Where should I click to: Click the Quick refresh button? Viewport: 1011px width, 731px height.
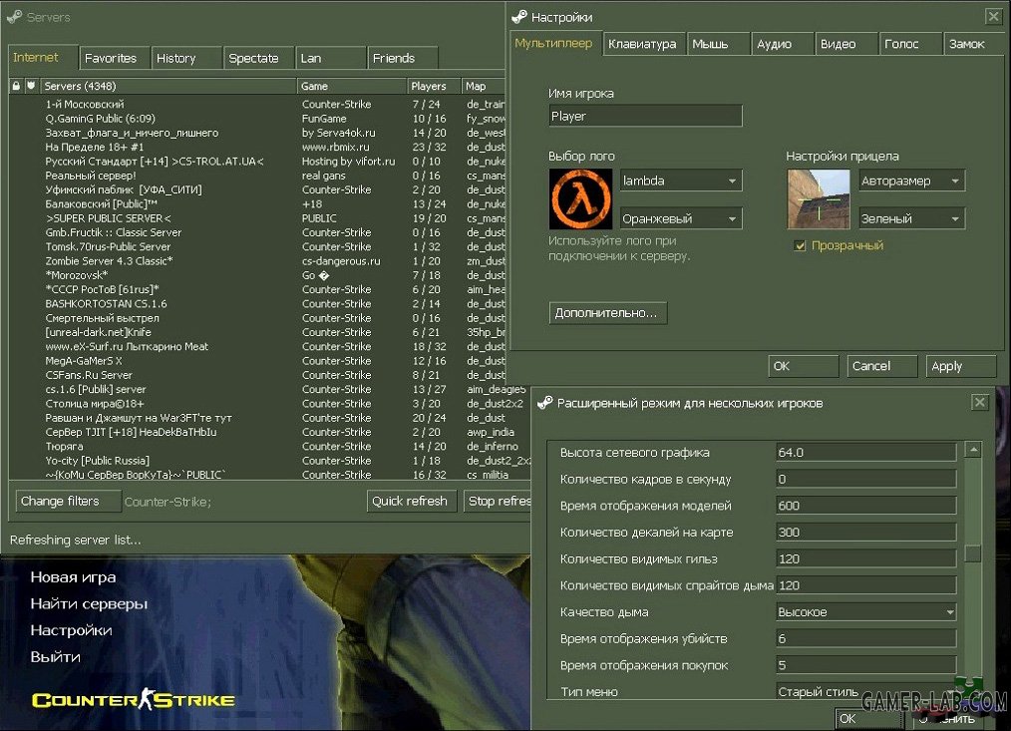click(412, 502)
